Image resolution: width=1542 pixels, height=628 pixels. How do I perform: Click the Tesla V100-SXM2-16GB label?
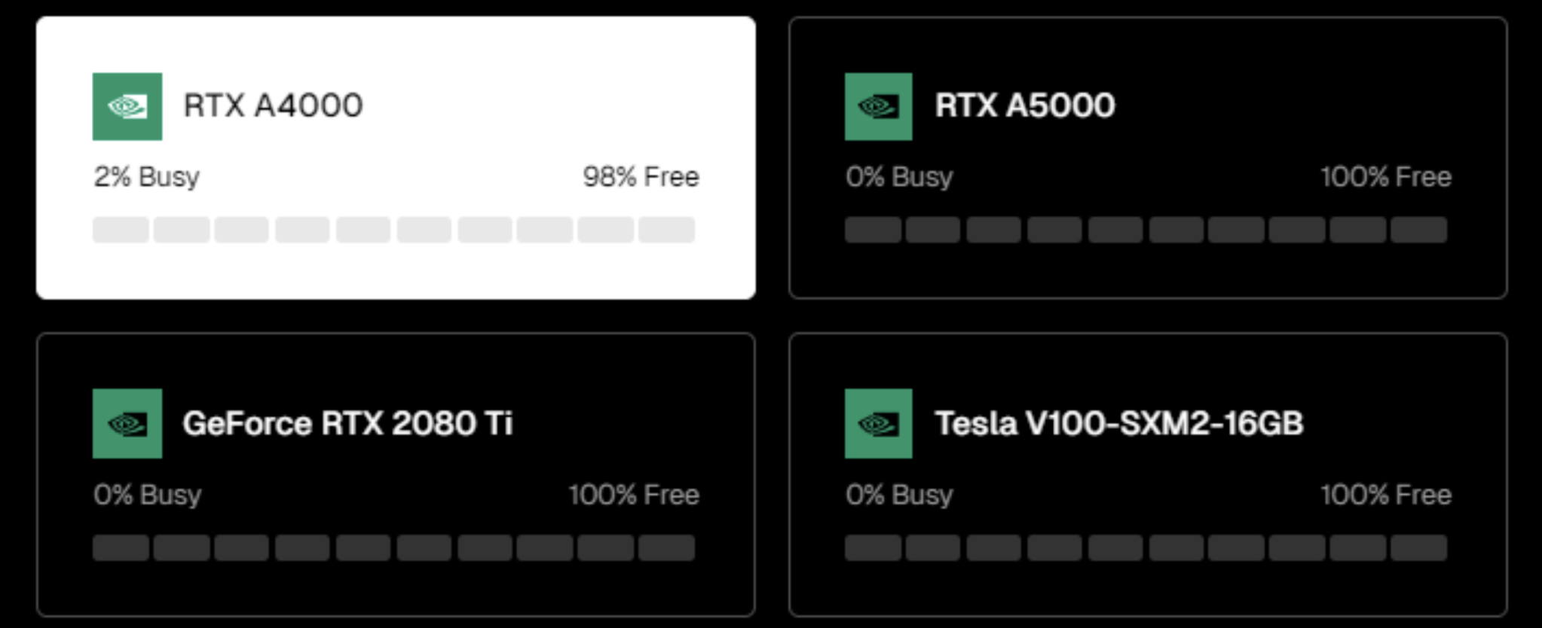point(1119,423)
